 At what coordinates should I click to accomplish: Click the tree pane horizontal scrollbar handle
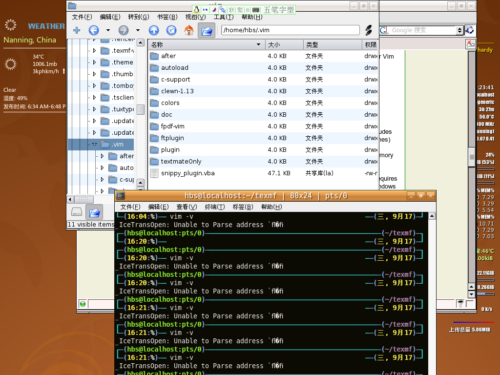83,200
